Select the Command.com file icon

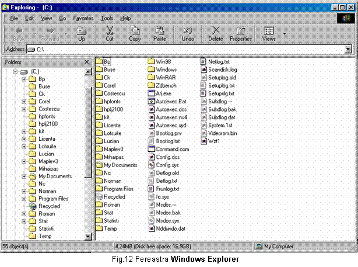pos(151,149)
